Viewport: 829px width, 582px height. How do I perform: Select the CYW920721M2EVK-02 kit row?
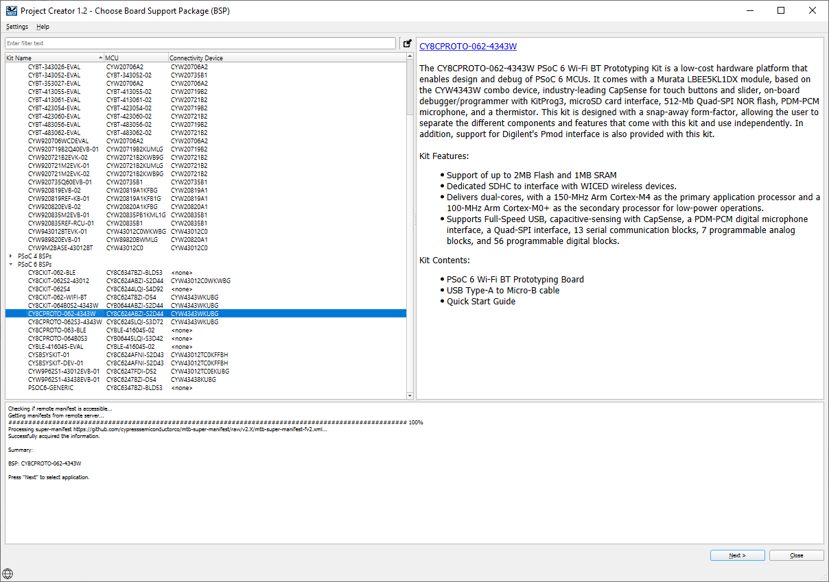206,173
